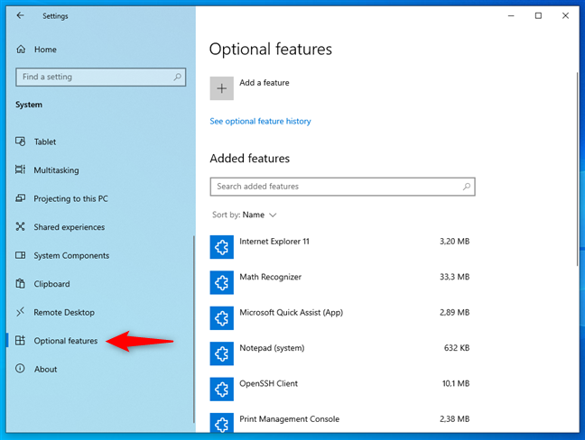Image resolution: width=585 pixels, height=440 pixels.
Task: Click the Math Recognizer puzzle icon
Action: 221,282
